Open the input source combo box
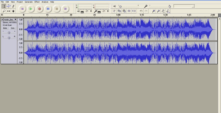The height and width of the screenshot is (113, 221). [x=184, y=6]
